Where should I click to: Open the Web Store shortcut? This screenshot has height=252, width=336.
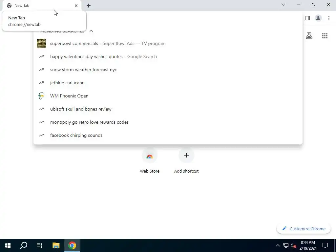[x=150, y=161]
